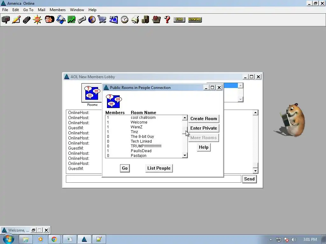Image resolution: width=326 pixels, height=244 pixels.
Task: Open the Personal Filing Cabinet icon
Action: tap(145, 19)
